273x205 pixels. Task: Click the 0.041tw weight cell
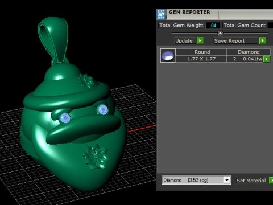pos(253,59)
